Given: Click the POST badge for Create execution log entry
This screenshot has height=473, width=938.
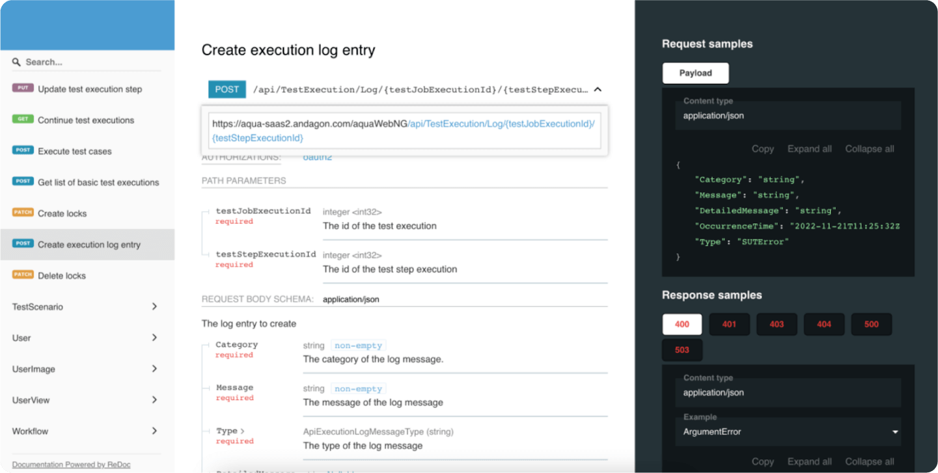Looking at the screenshot, I should [22, 244].
